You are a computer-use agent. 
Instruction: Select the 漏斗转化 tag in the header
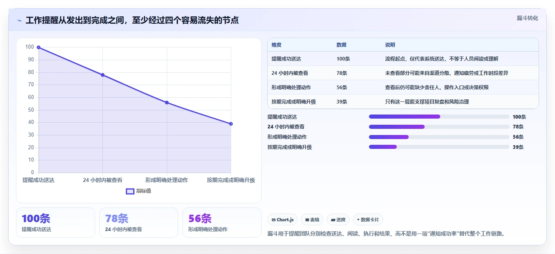coord(527,18)
